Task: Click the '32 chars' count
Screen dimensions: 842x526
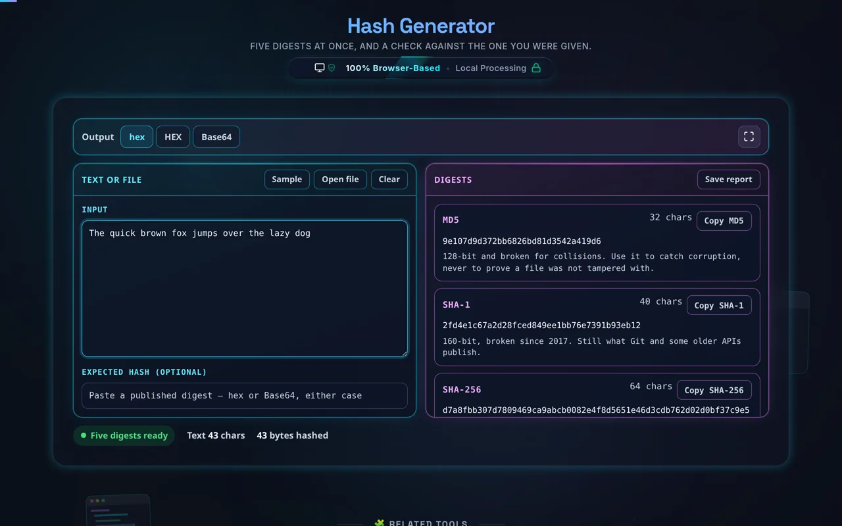Action: click(x=670, y=217)
